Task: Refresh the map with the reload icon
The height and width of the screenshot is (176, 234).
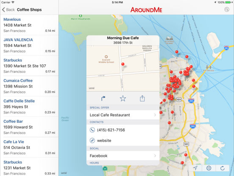Action: pos(223,168)
